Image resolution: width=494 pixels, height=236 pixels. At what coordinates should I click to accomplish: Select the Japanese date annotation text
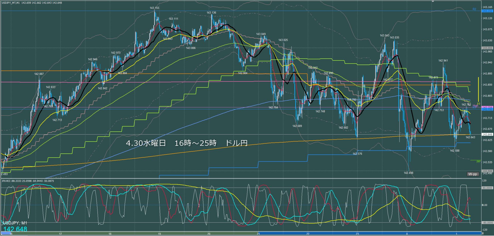coord(187,143)
